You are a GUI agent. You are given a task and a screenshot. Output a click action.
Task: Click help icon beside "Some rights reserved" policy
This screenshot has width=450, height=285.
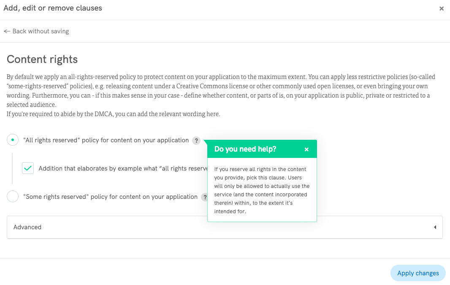[204, 197]
